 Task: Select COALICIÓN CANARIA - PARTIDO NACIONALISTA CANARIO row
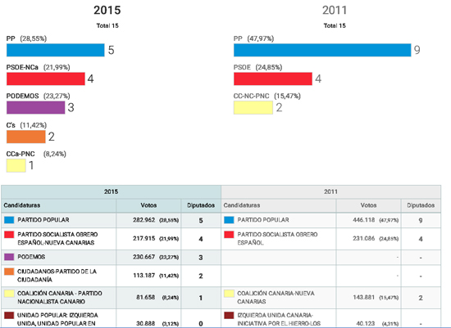pyautogui.click(x=111, y=298)
